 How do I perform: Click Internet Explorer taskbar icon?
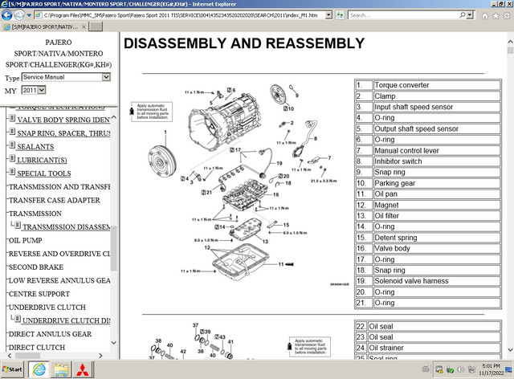point(39,370)
